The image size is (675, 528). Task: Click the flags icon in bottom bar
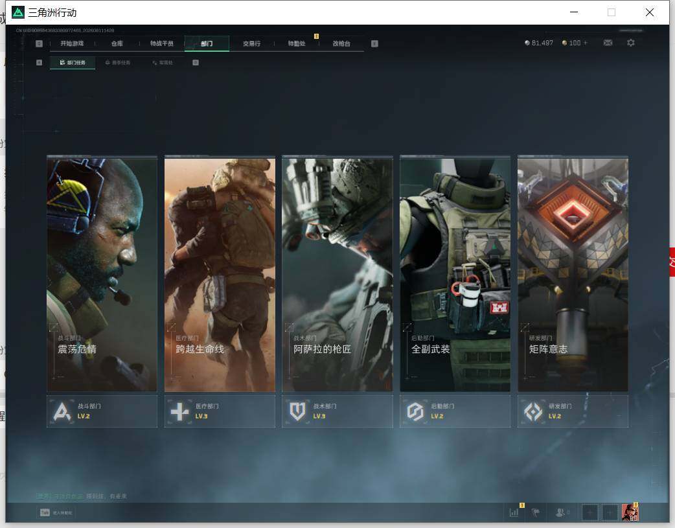(x=536, y=512)
